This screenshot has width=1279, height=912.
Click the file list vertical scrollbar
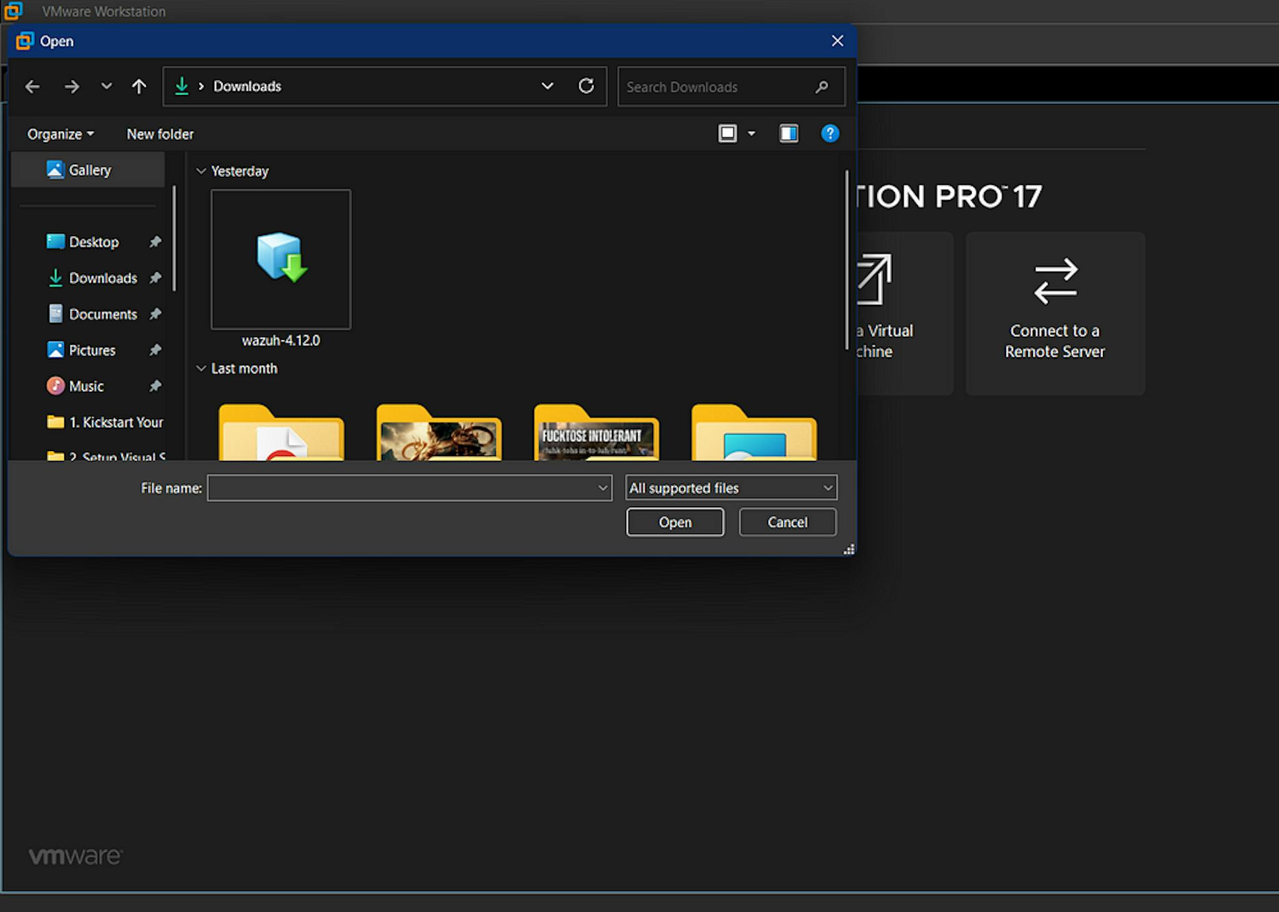[847, 260]
